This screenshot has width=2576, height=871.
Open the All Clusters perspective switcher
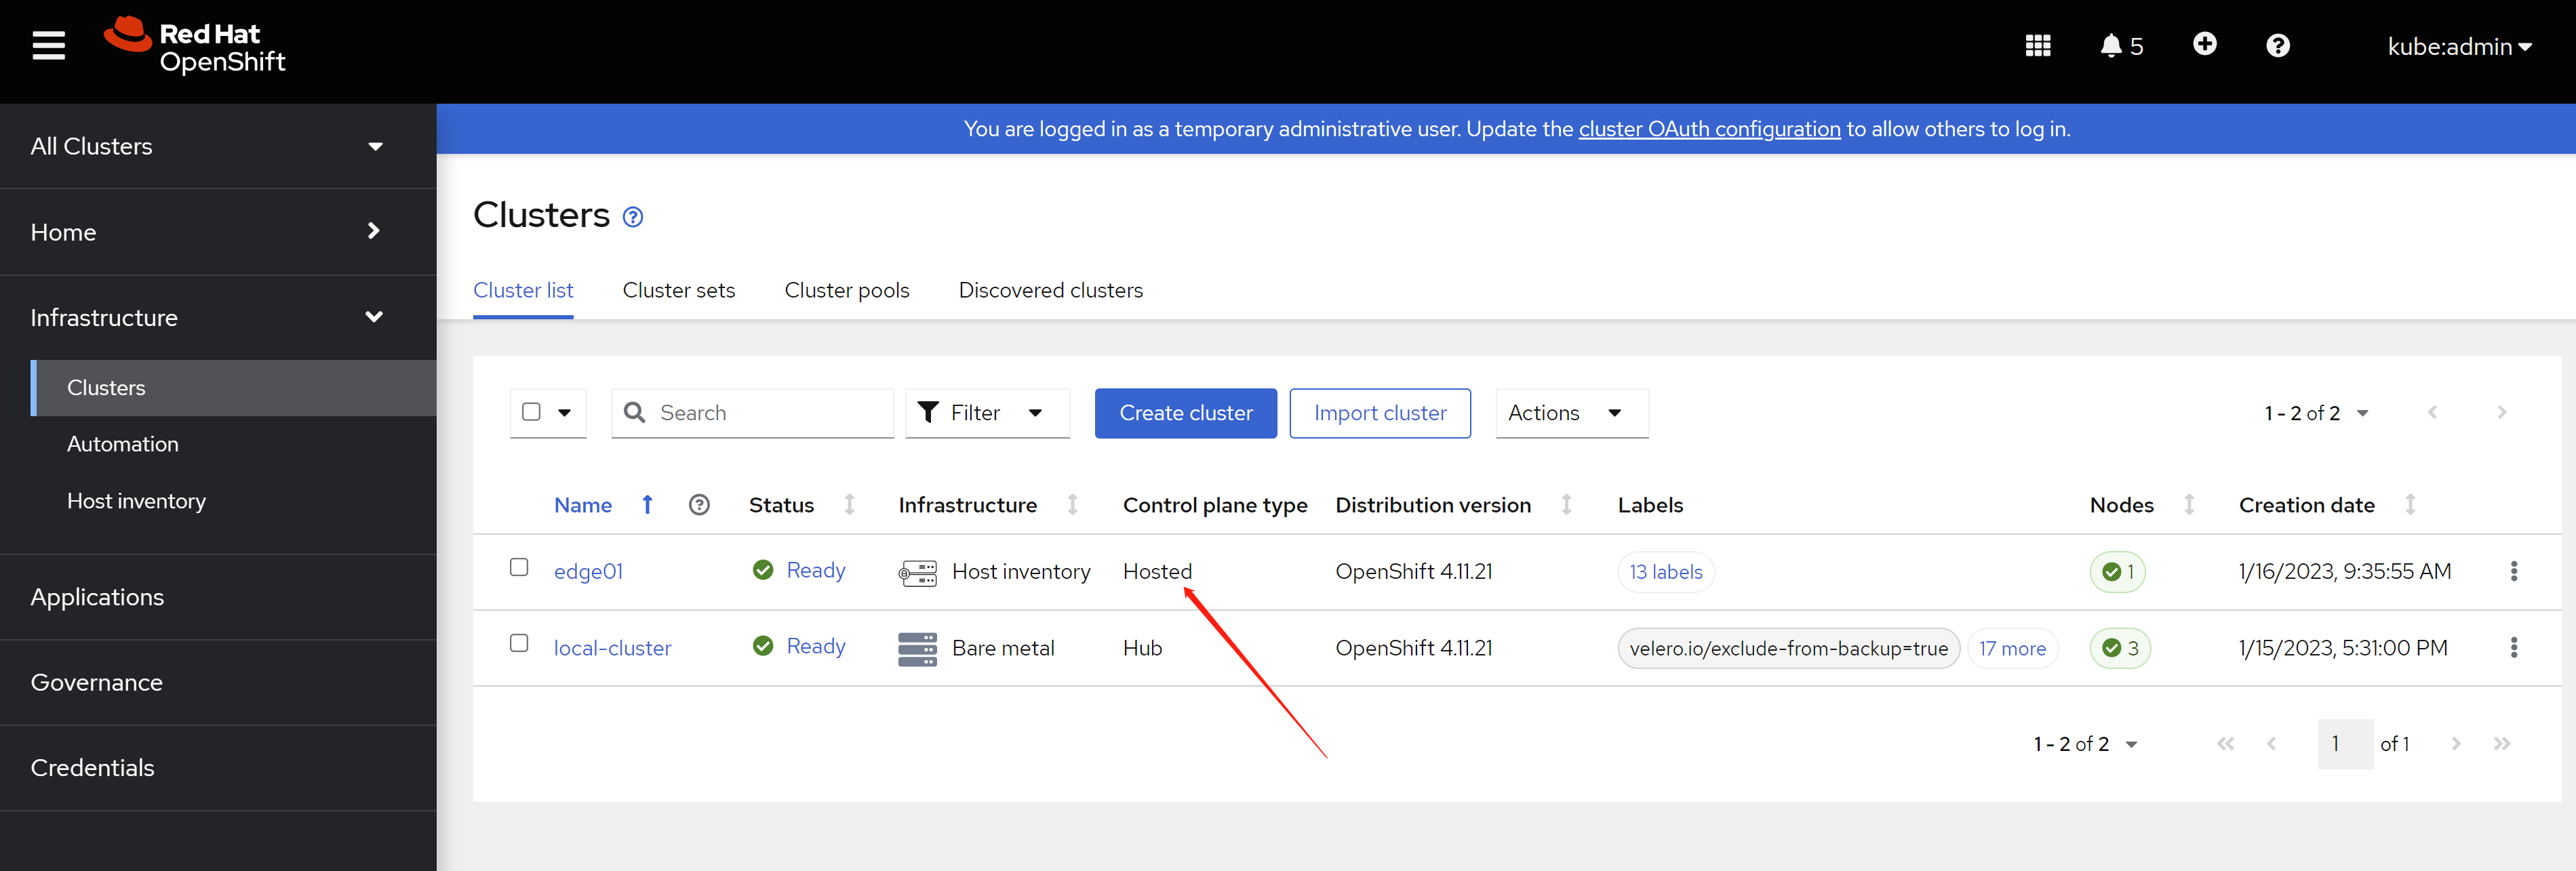[x=207, y=146]
